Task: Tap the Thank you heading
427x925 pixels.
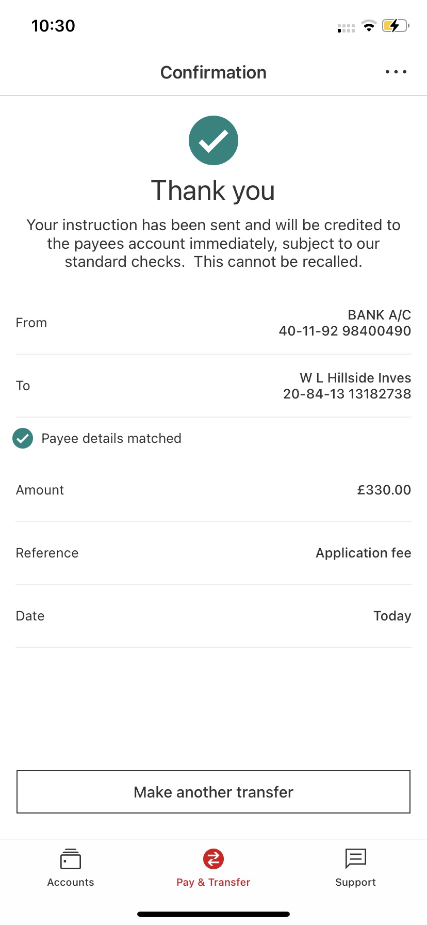Action: coord(213,190)
